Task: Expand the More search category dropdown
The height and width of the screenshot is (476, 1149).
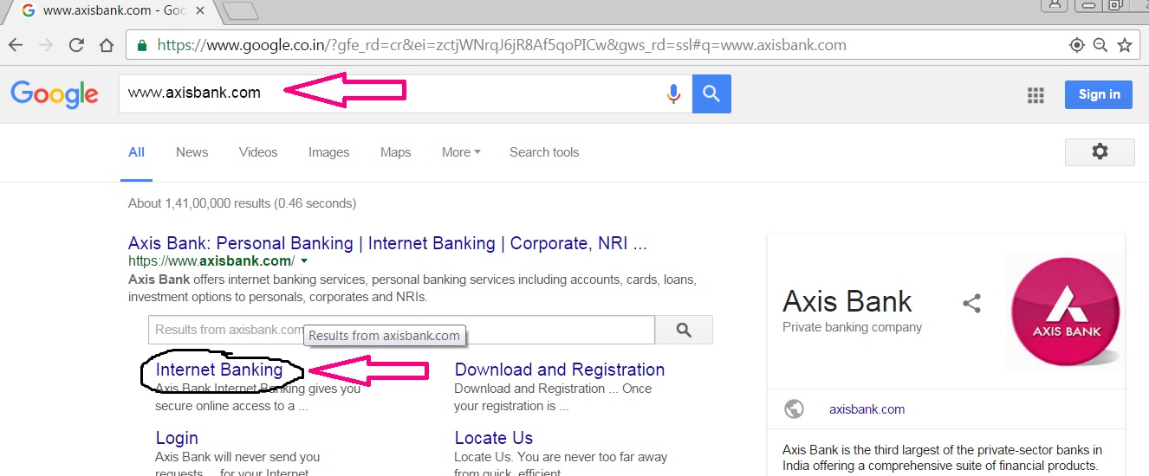Action: coord(461,152)
